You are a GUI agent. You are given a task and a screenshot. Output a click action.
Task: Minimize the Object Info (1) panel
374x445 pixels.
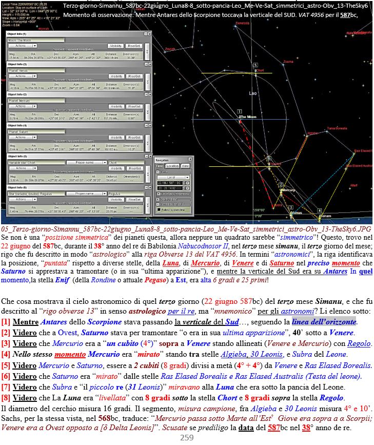point(146,34)
